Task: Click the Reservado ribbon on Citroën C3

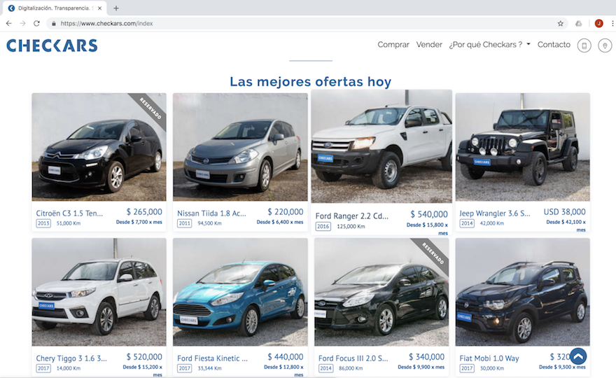Action: pyautogui.click(x=150, y=108)
